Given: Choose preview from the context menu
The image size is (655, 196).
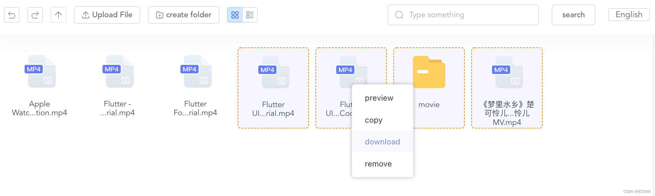Looking at the screenshot, I should [382, 98].
